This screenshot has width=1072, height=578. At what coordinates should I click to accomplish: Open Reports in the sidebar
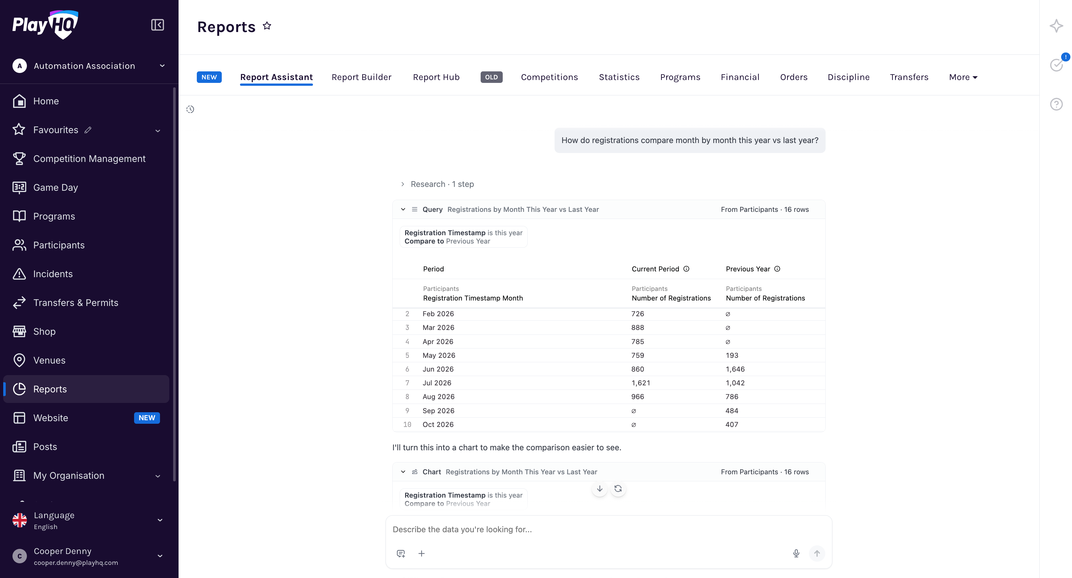[x=86, y=389]
